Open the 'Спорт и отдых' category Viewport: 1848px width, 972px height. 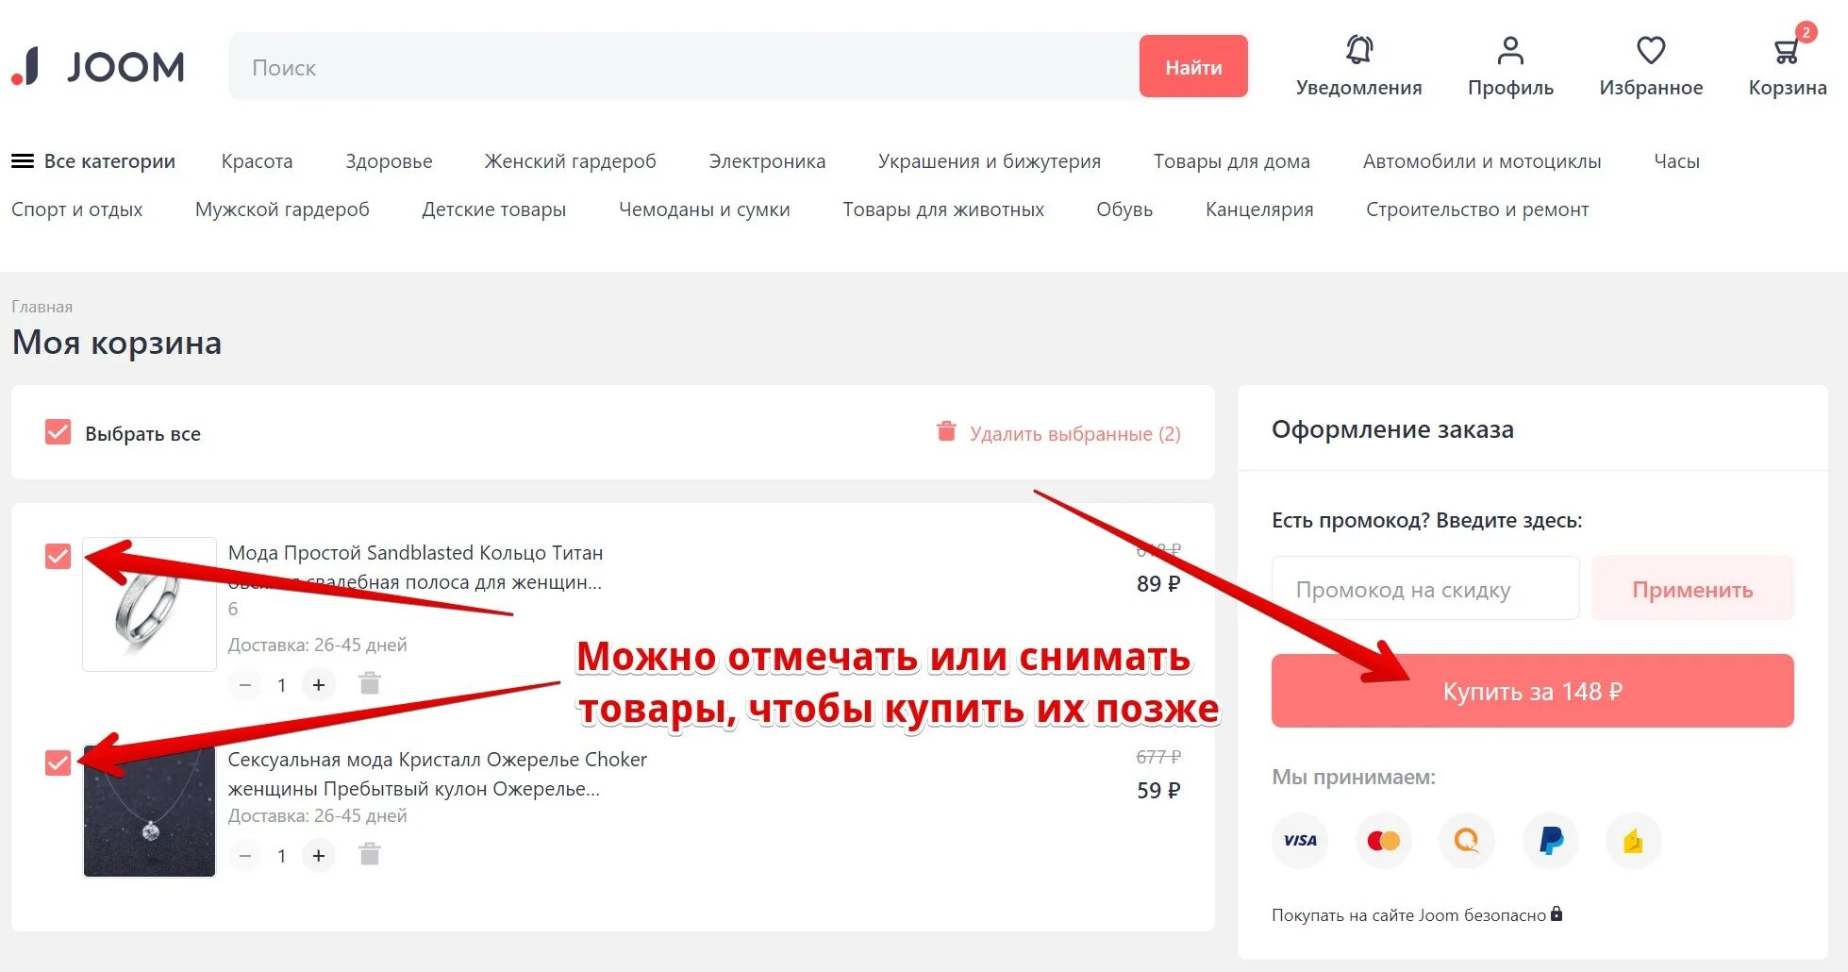(x=77, y=209)
